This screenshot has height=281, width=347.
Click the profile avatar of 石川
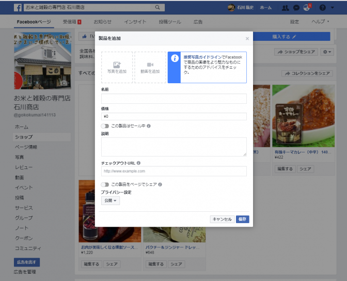(231, 8)
